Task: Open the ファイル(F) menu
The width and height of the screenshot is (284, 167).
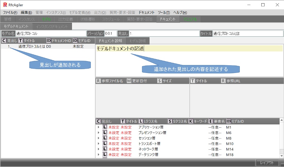Action: 10,12
